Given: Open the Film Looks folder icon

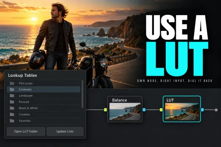Looking at the screenshot, I should pyautogui.click(x=12, y=83).
